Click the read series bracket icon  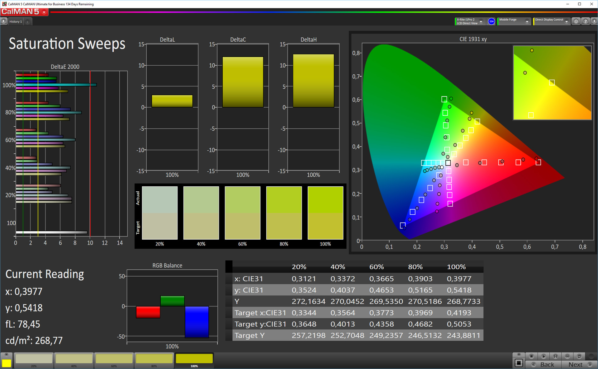pyautogui.click(x=555, y=356)
